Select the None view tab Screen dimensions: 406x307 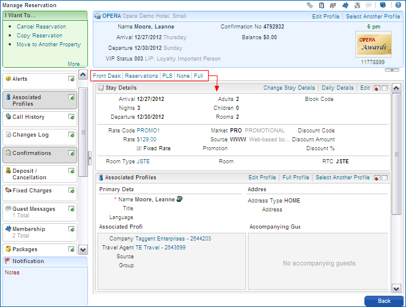point(183,76)
